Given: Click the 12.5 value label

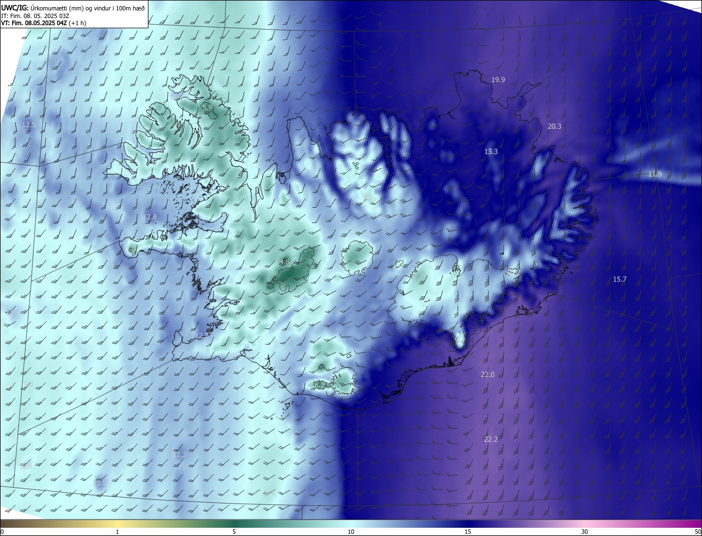Looking at the screenshot, I should (x=29, y=125).
